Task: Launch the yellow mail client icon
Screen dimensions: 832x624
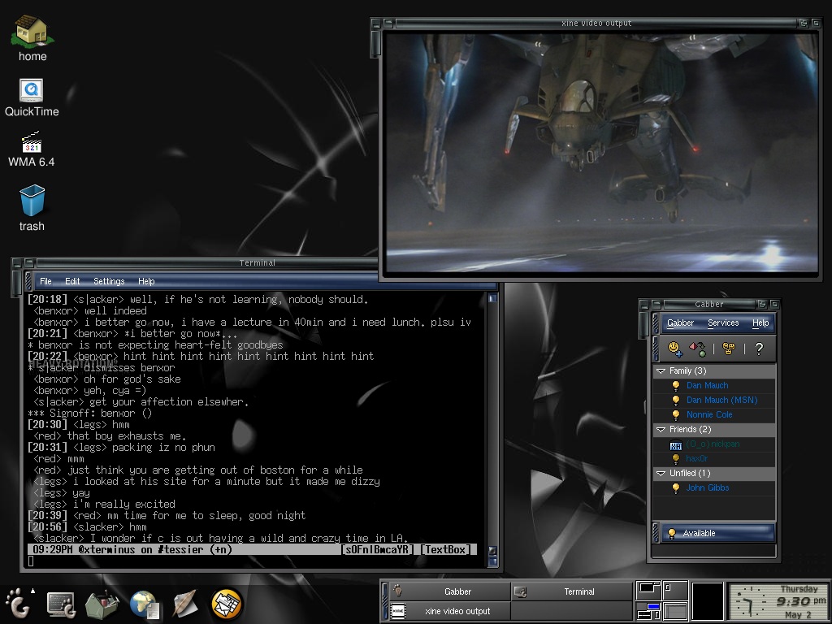Action: 227,604
